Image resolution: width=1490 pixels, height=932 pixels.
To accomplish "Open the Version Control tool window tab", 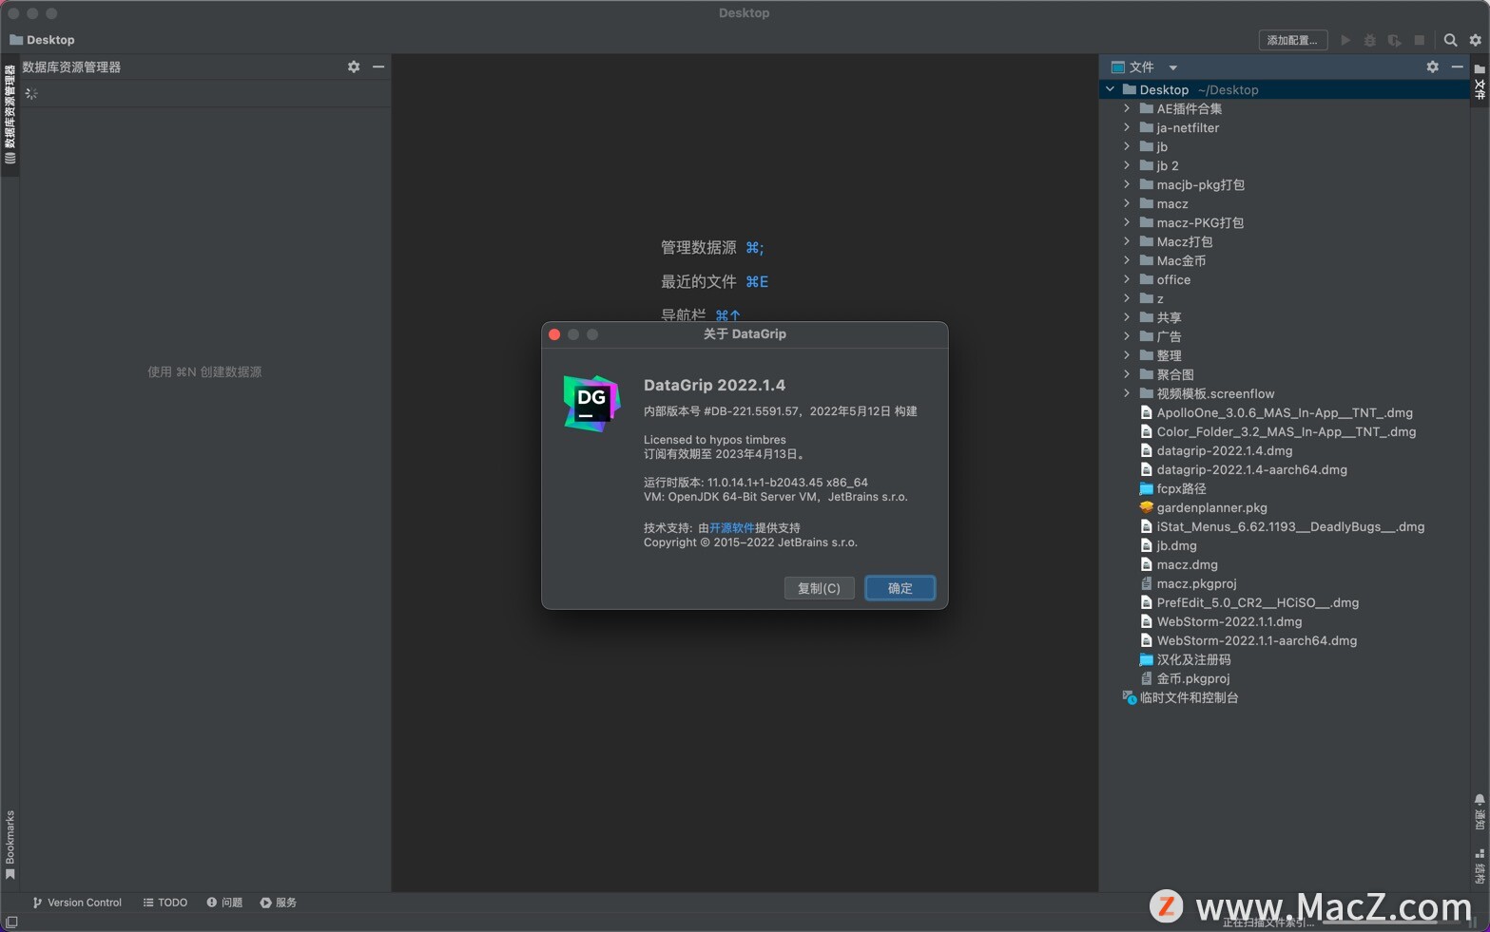I will tap(77, 903).
